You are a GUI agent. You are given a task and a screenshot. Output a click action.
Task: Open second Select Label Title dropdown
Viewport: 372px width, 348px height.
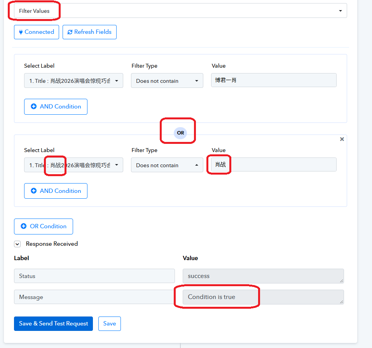73,165
